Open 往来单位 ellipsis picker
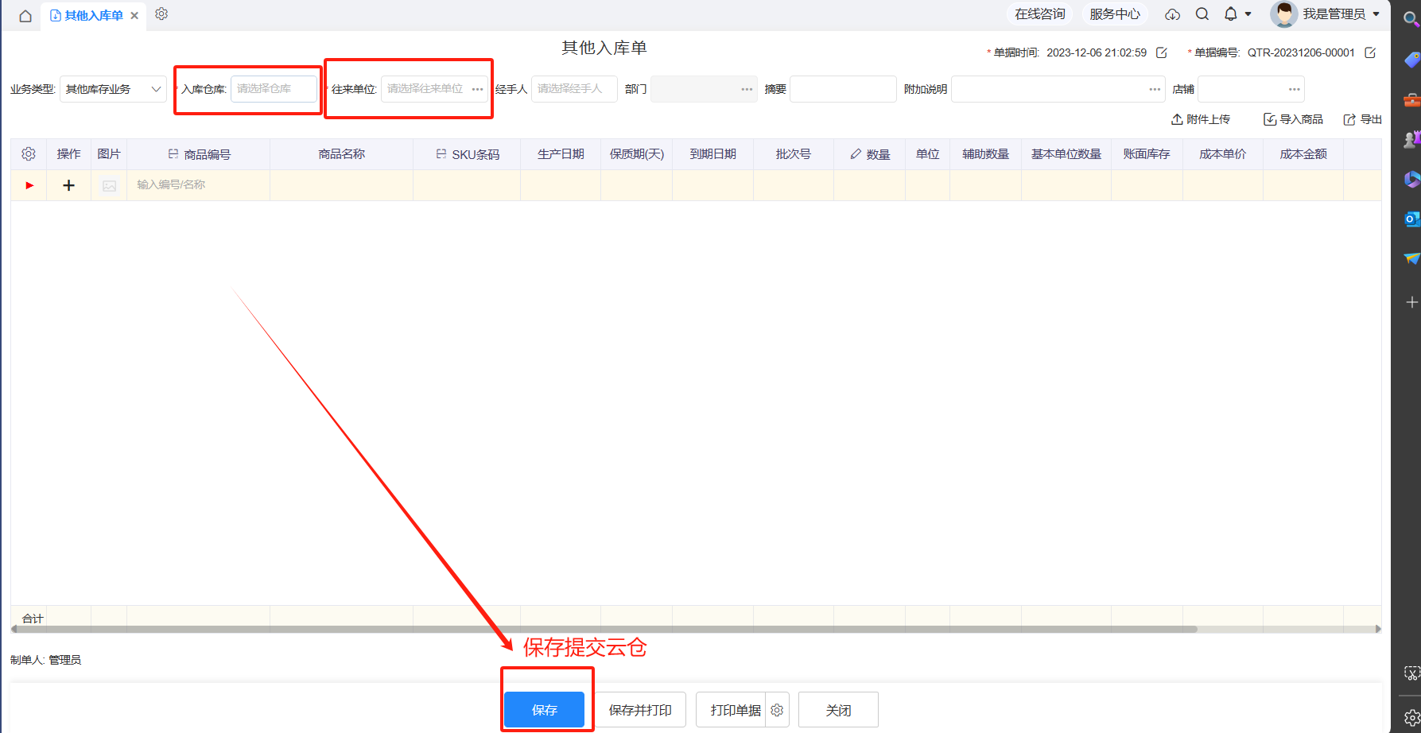1421x733 pixels. coord(478,89)
